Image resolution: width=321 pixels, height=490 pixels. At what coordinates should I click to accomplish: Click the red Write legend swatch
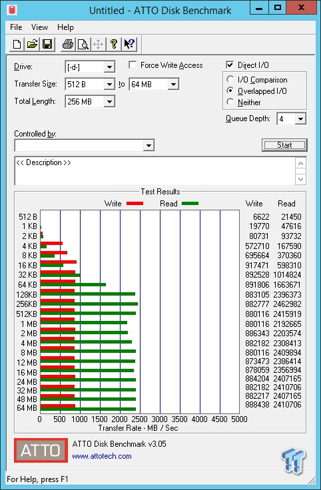click(x=135, y=204)
